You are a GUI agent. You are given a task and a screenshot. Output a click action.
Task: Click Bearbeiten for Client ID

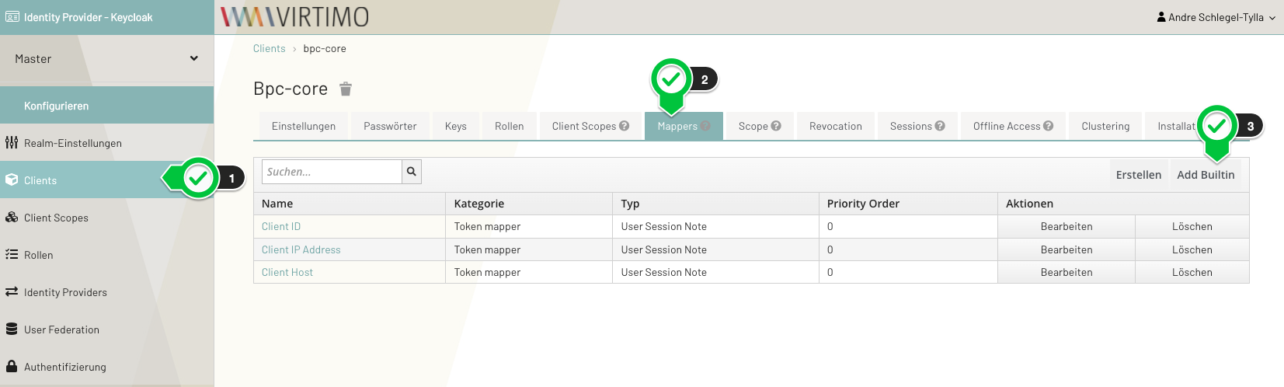coord(1067,227)
